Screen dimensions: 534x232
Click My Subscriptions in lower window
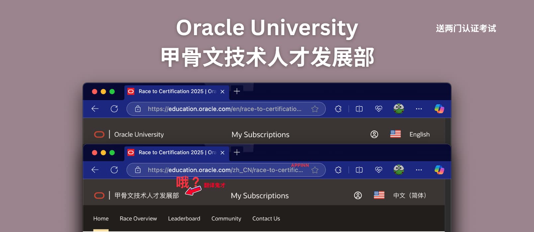(260, 196)
